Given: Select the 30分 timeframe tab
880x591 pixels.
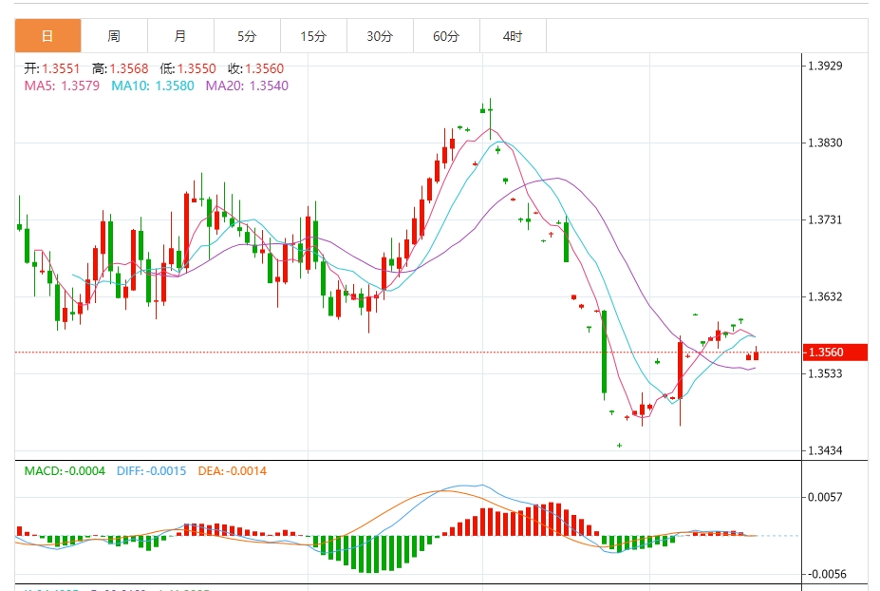Looking at the screenshot, I should [380, 36].
